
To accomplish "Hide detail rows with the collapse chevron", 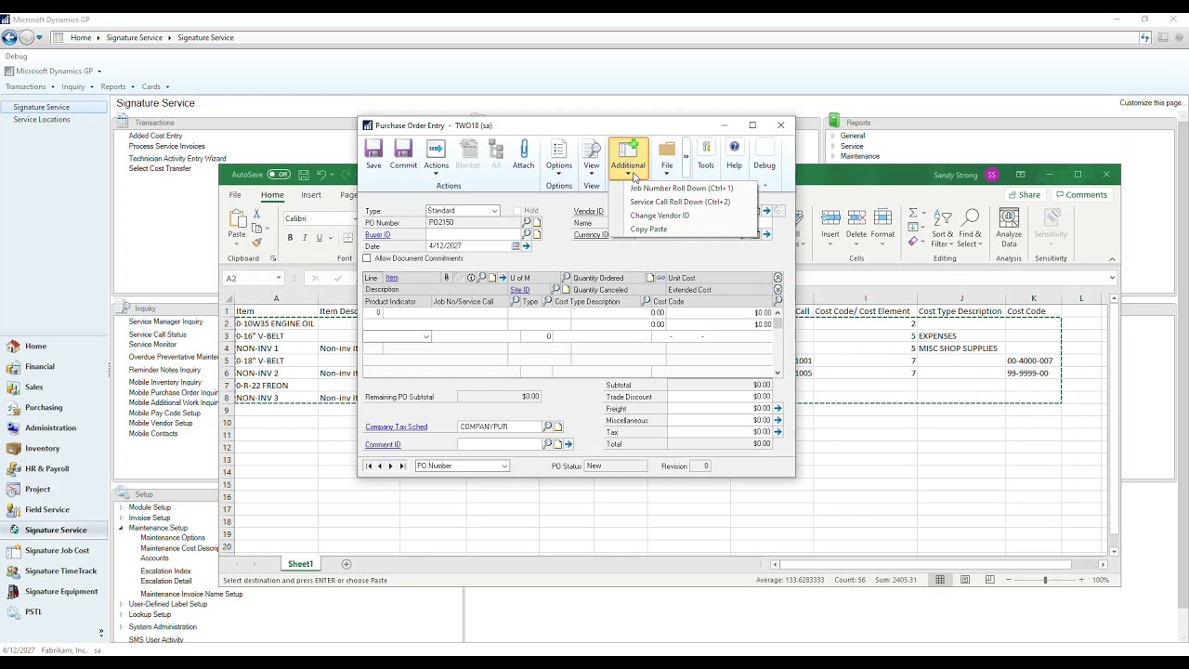I will (777, 278).
